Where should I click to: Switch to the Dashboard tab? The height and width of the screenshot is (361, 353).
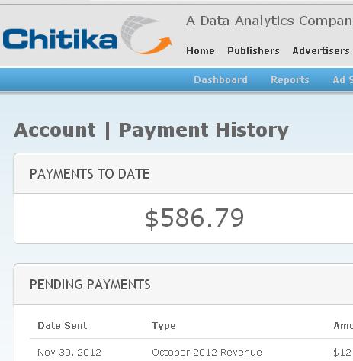pyautogui.click(x=220, y=80)
